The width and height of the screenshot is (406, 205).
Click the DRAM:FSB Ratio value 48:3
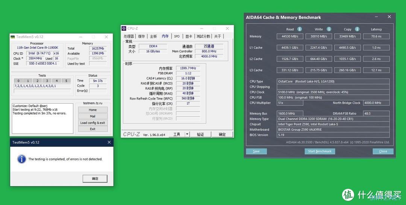pyautogui.click(x=376, y=113)
